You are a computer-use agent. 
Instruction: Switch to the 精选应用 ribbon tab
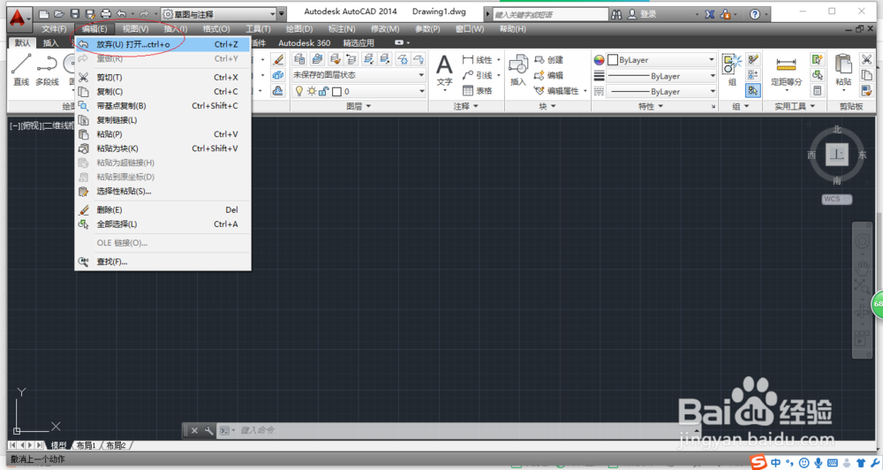pos(358,42)
